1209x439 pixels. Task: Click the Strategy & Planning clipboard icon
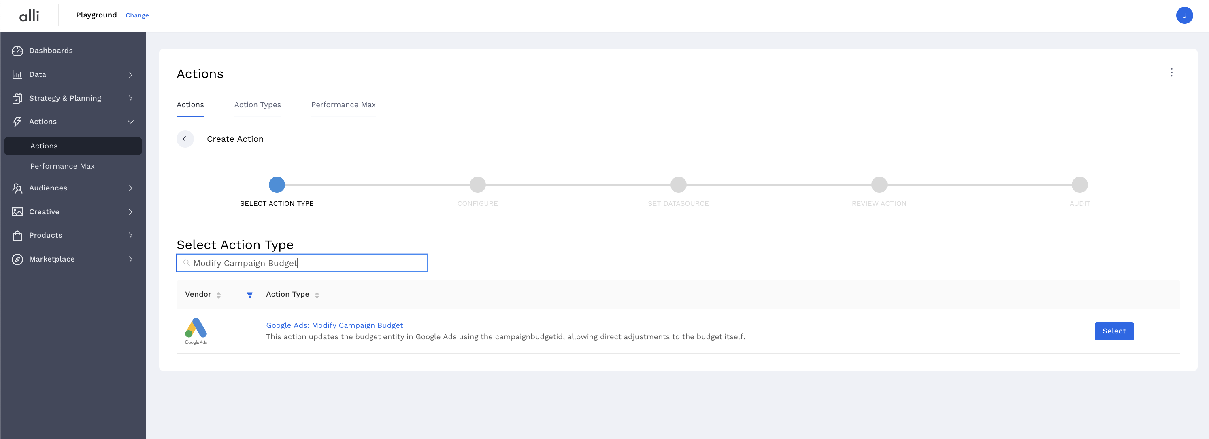pyautogui.click(x=17, y=98)
